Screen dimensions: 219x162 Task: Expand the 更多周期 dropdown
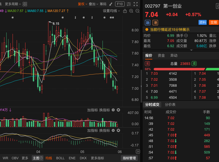pyautogui.click(x=13, y=4)
